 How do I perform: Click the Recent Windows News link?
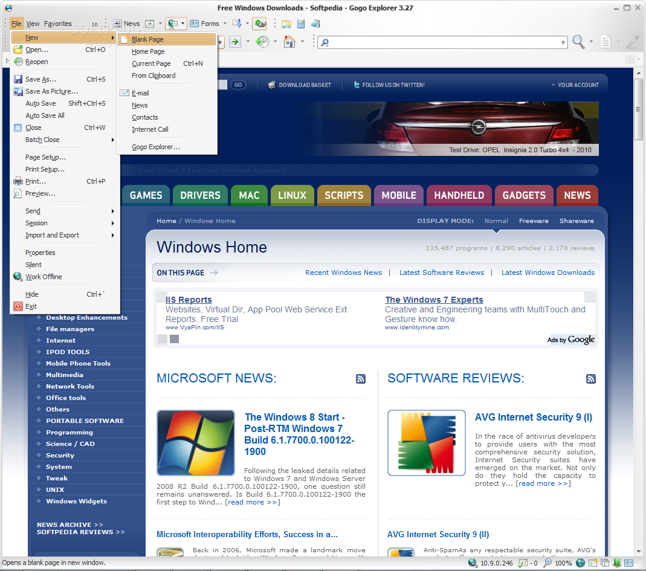(344, 273)
